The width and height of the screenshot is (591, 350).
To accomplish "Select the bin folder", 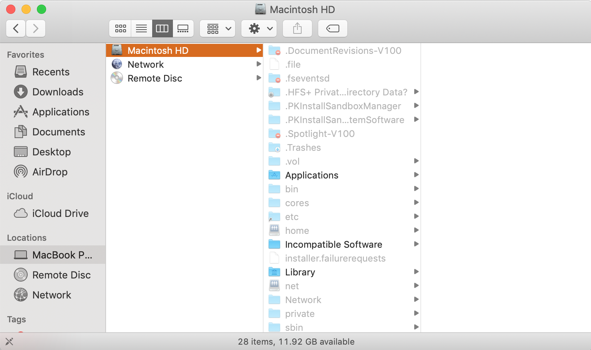I will point(342,189).
